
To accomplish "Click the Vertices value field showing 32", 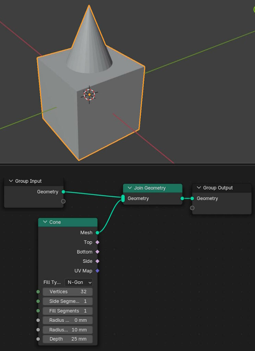I will tap(68, 292).
